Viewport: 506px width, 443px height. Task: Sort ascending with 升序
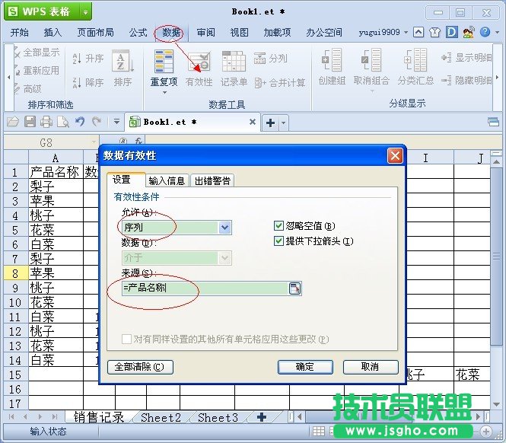pyautogui.click(x=88, y=59)
